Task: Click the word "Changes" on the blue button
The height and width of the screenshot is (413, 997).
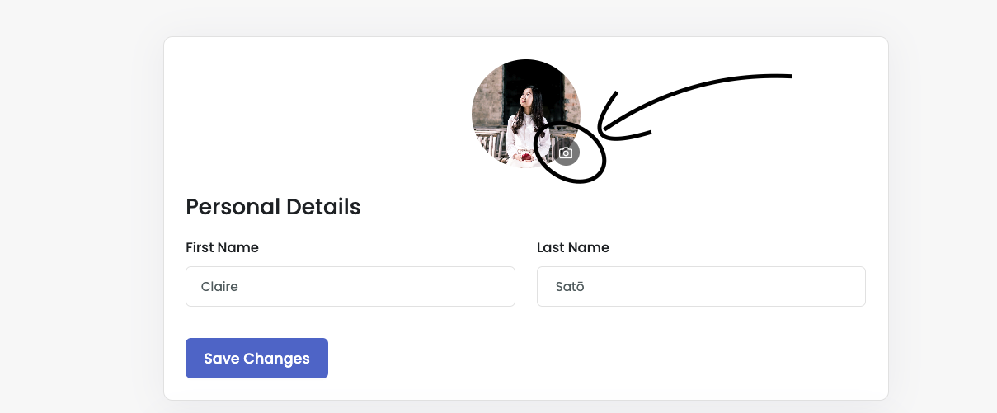Action: 277,359
